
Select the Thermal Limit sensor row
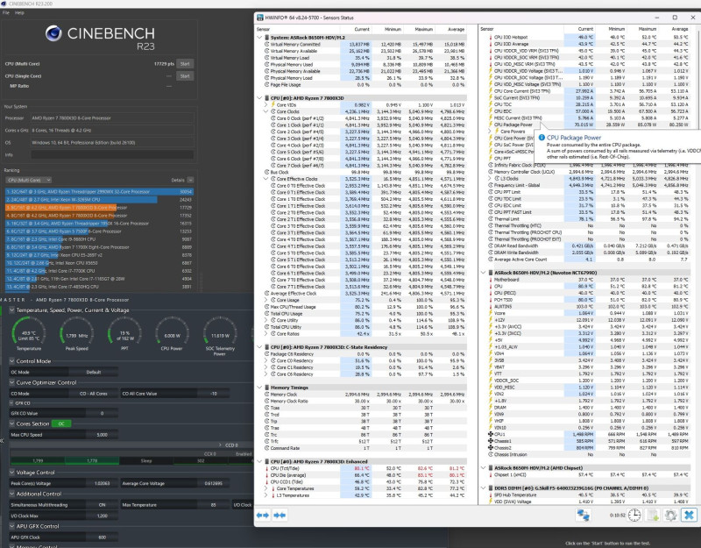coord(588,219)
